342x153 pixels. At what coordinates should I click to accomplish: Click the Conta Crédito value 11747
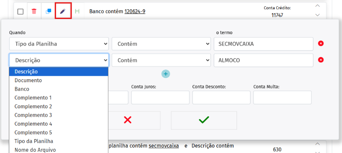(x=277, y=15)
